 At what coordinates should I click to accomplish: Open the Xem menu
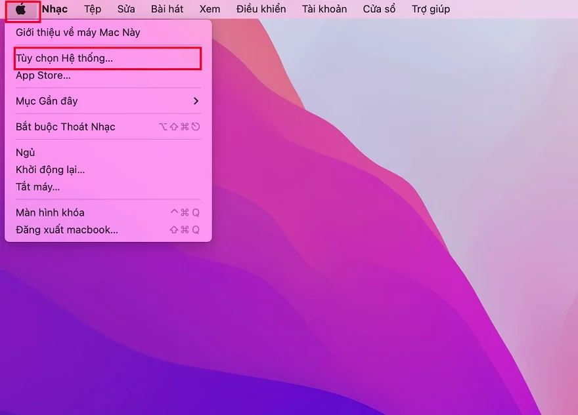(x=210, y=9)
